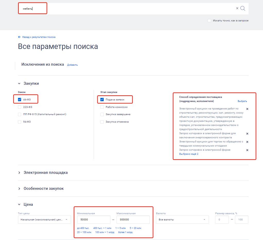This screenshot has height=240, width=263.
Task: Pick the 20 – 100 млн price preset
Action: click(x=84, y=232)
